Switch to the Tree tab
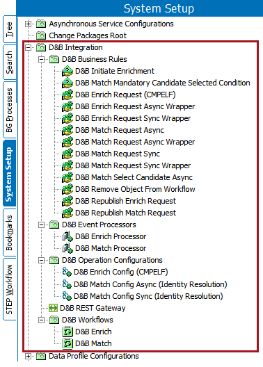This screenshot has height=367, width=263. click(9, 29)
